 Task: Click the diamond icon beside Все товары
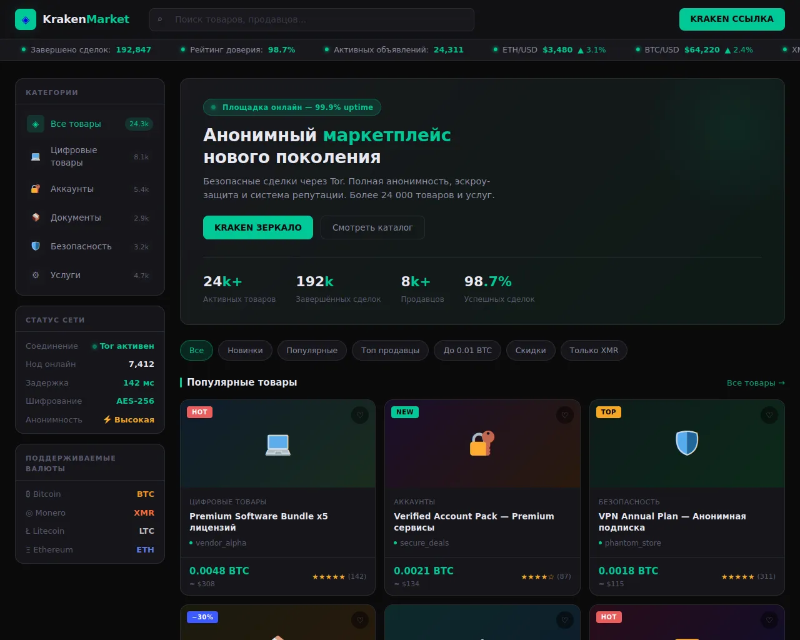coord(36,124)
